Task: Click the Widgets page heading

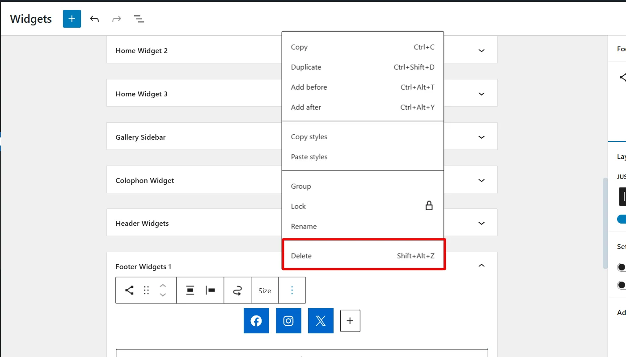Action: point(31,19)
